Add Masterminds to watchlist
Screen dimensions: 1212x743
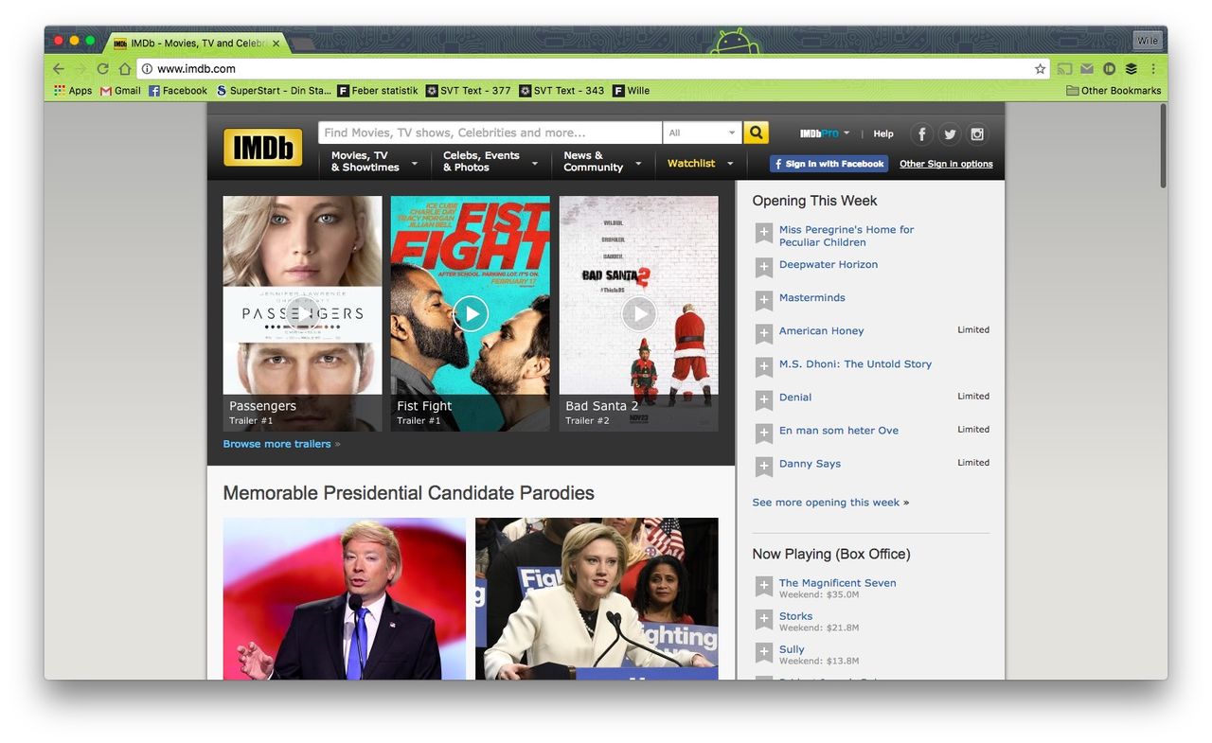[x=764, y=300]
